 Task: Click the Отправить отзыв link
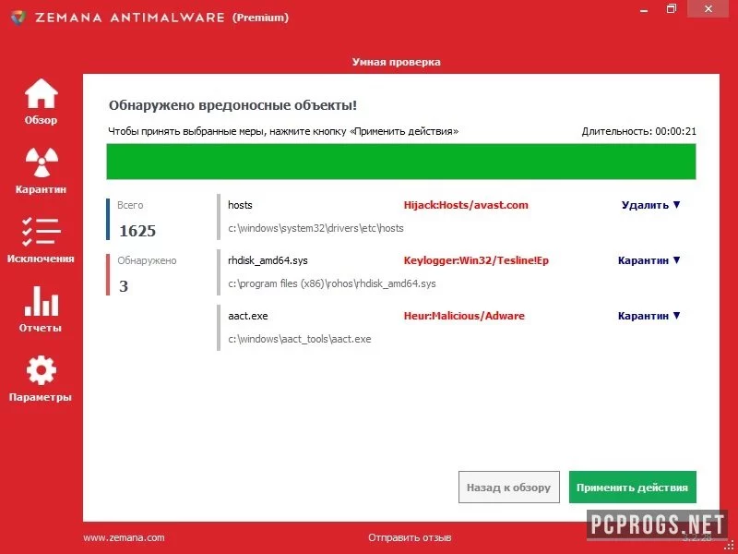pos(410,537)
